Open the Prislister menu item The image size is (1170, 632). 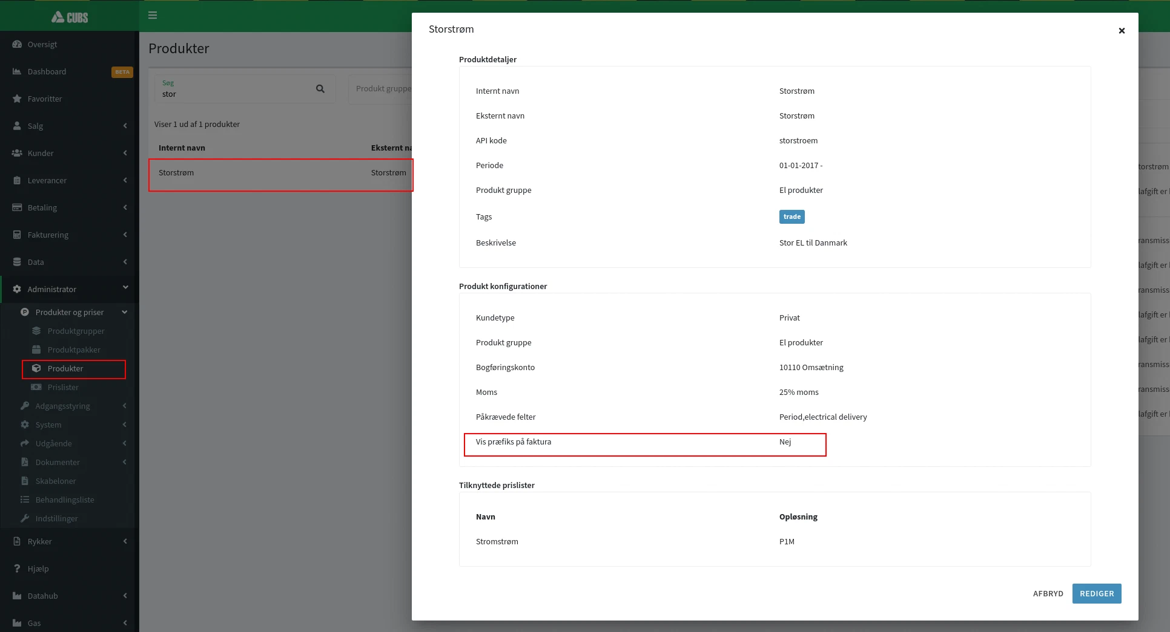coord(63,387)
